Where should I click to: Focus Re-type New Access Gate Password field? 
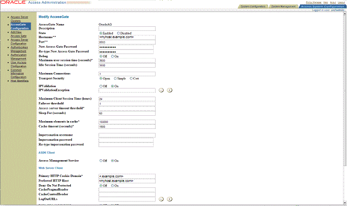point(126,52)
